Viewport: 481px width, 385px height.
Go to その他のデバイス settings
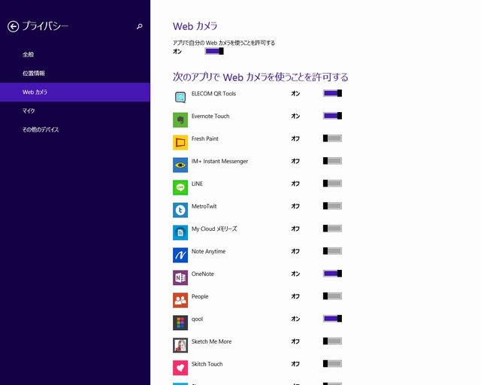[x=41, y=129]
